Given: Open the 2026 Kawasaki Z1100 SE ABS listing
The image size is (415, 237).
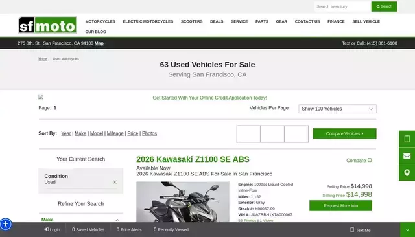Looking at the screenshot, I should click(193, 159).
